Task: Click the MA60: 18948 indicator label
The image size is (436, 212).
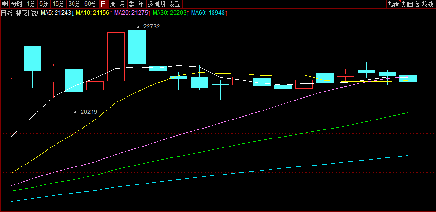Action: click(210, 13)
